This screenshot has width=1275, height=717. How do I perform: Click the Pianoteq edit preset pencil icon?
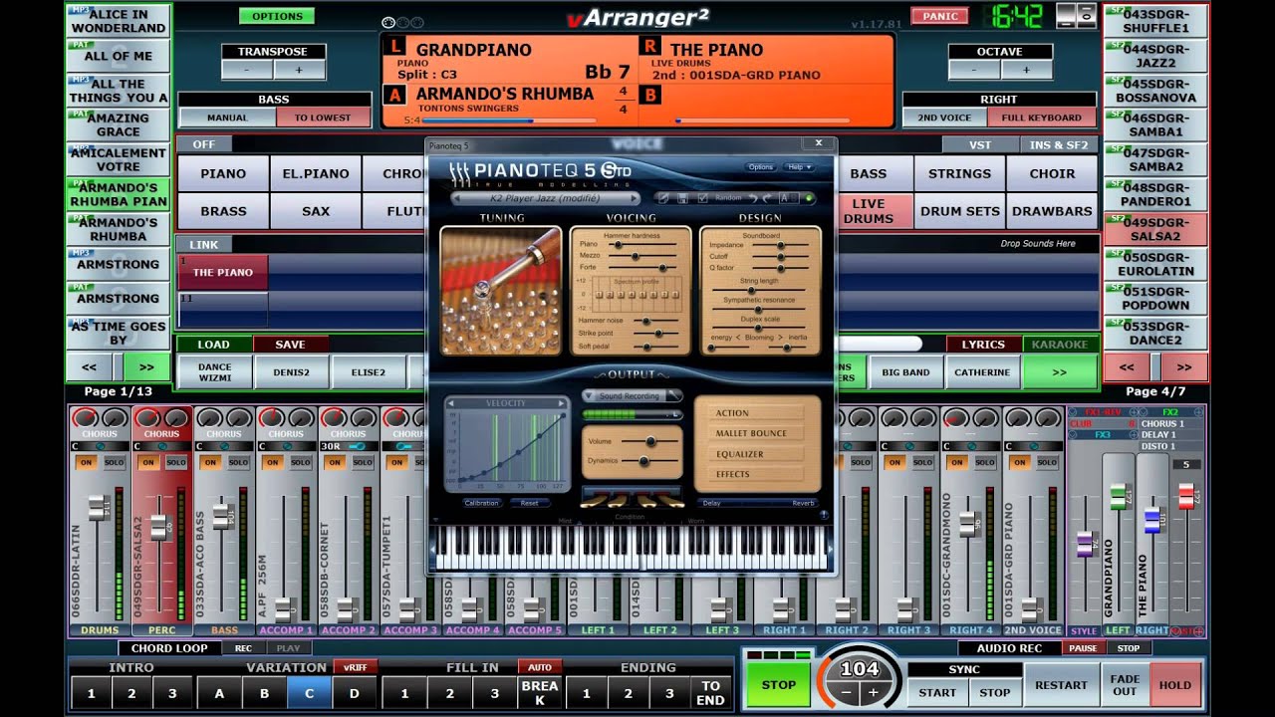[x=662, y=198]
